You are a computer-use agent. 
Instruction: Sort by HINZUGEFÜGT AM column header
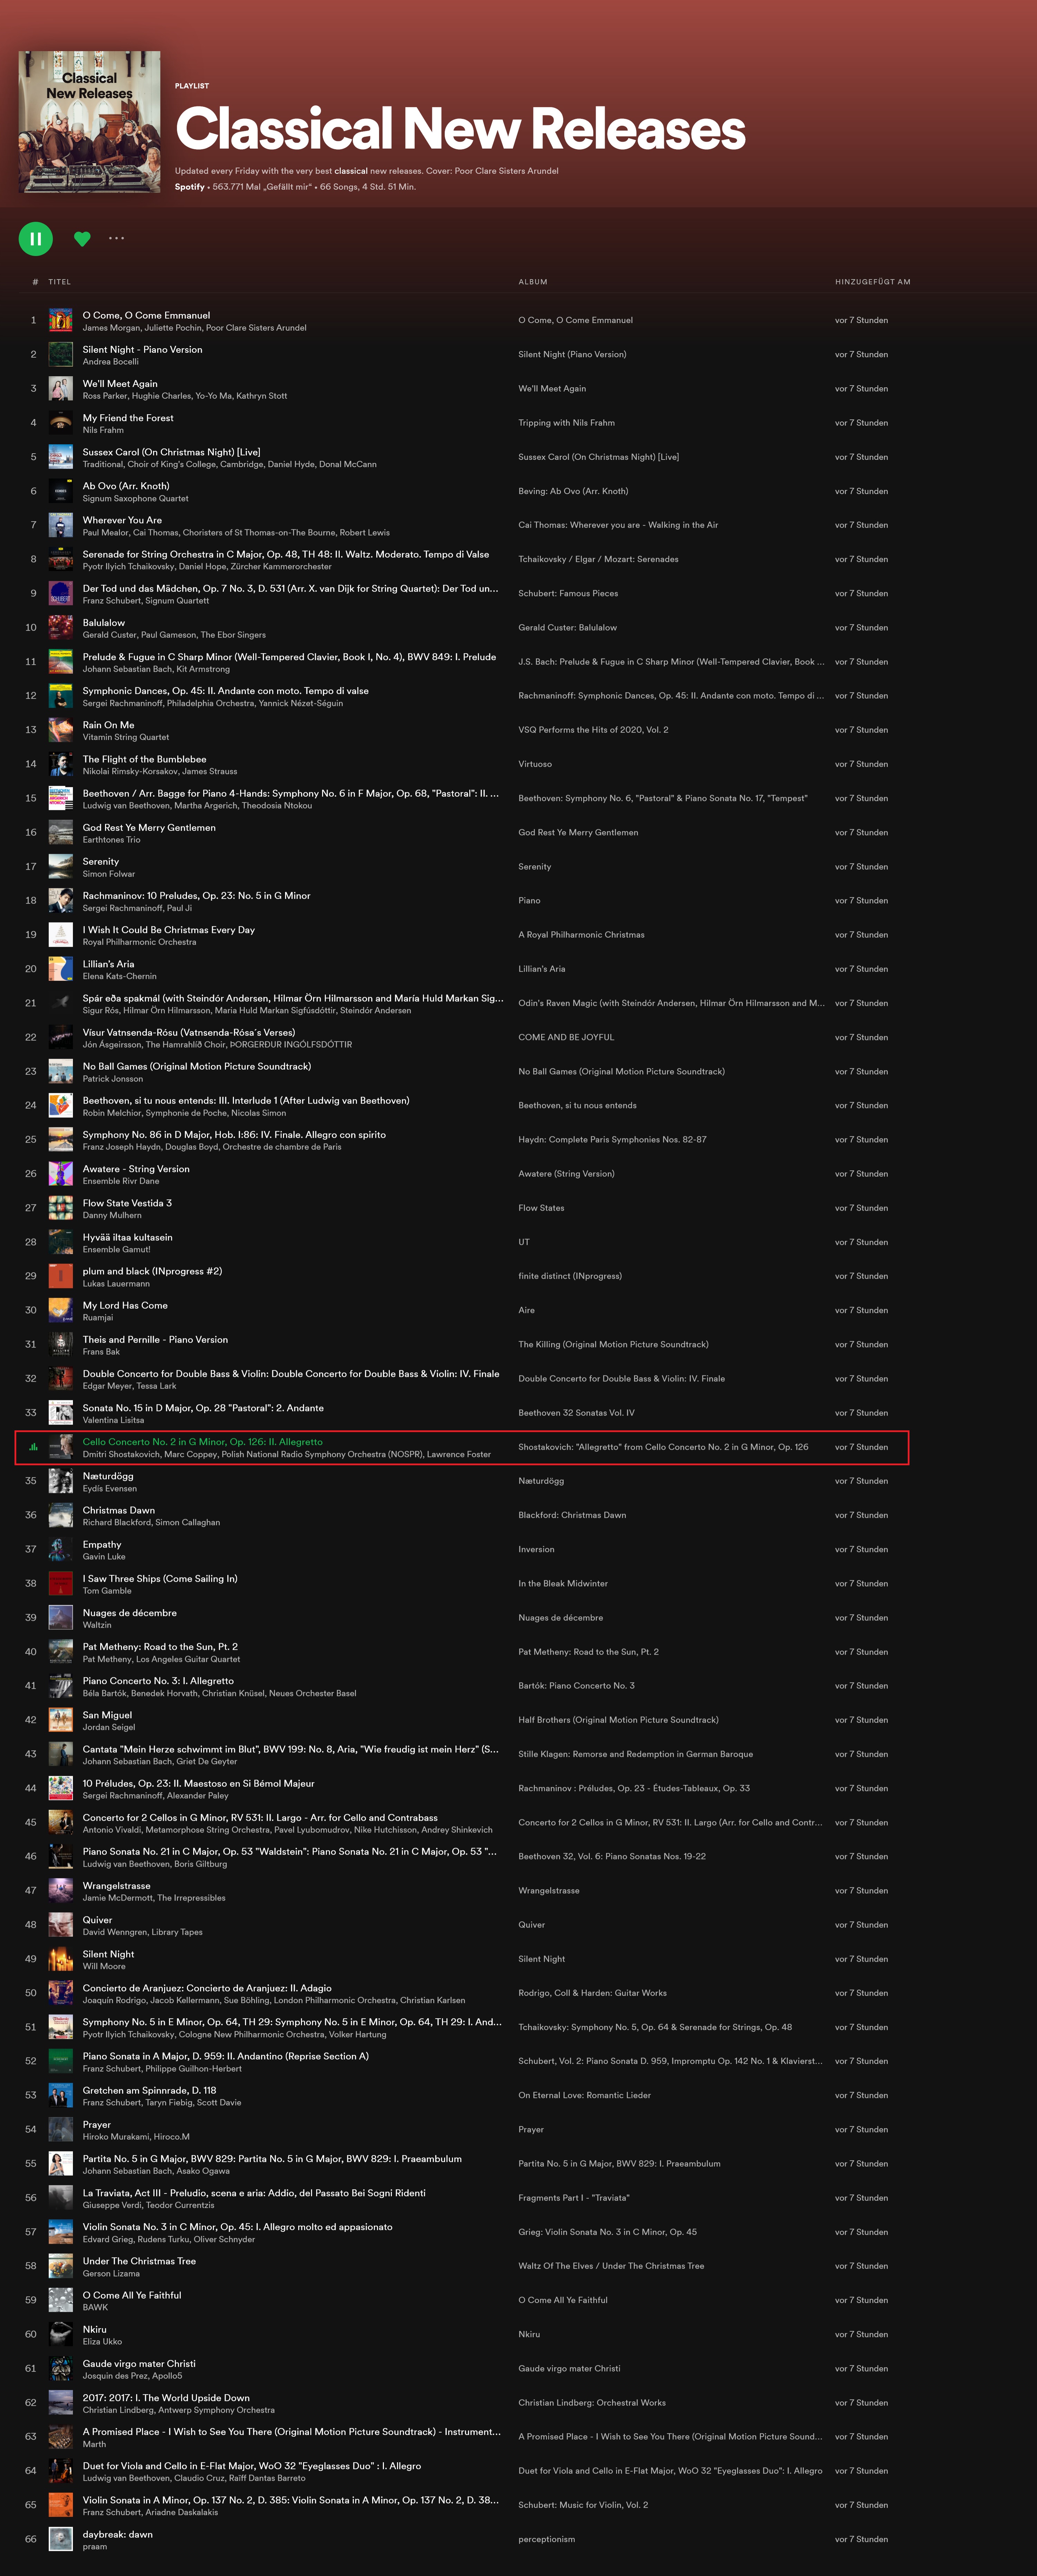click(x=872, y=282)
